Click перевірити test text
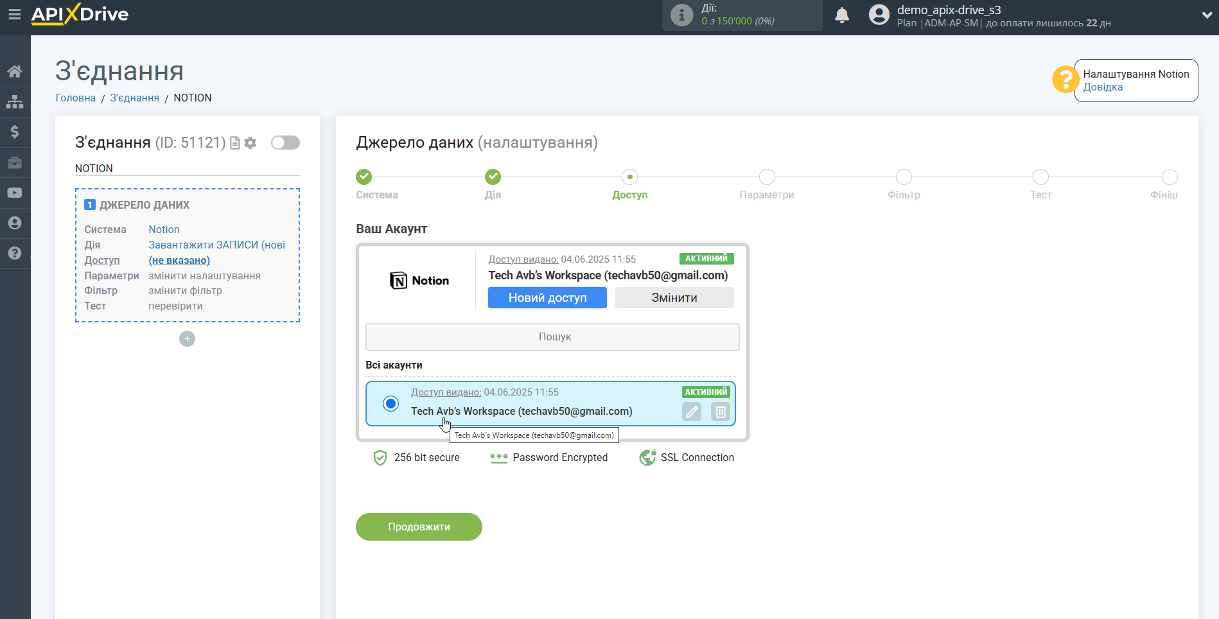Image resolution: width=1219 pixels, height=619 pixels. coord(176,306)
